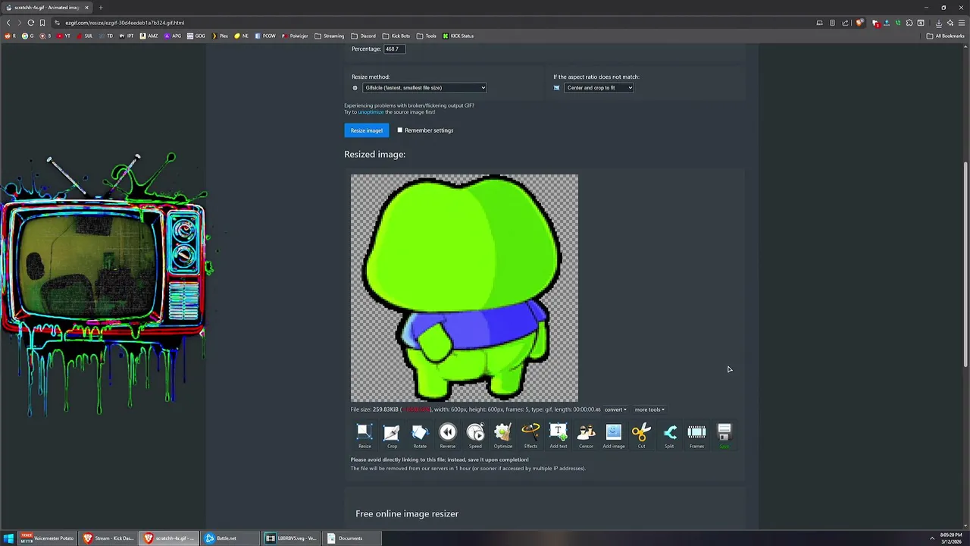Image resolution: width=970 pixels, height=546 pixels.
Task: Select the Cut tool scissors
Action: [641, 436]
